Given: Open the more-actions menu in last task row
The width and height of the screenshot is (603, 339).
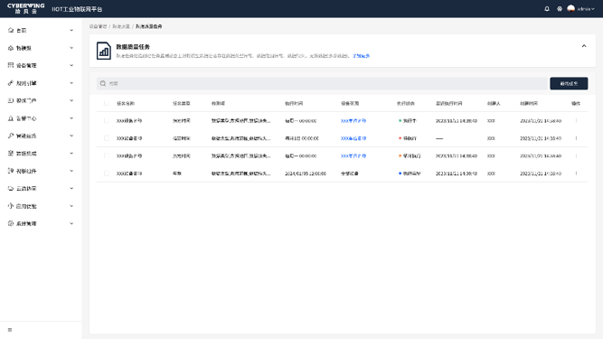Looking at the screenshot, I should [x=576, y=174].
